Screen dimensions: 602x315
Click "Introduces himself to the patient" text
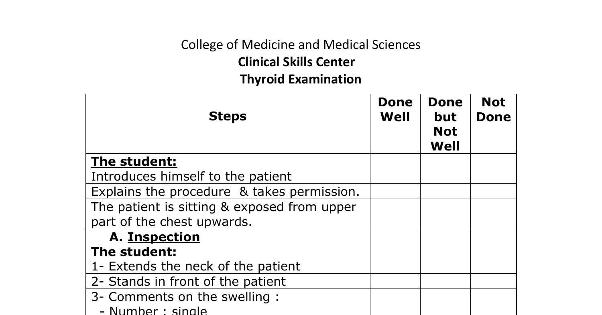[x=191, y=177]
